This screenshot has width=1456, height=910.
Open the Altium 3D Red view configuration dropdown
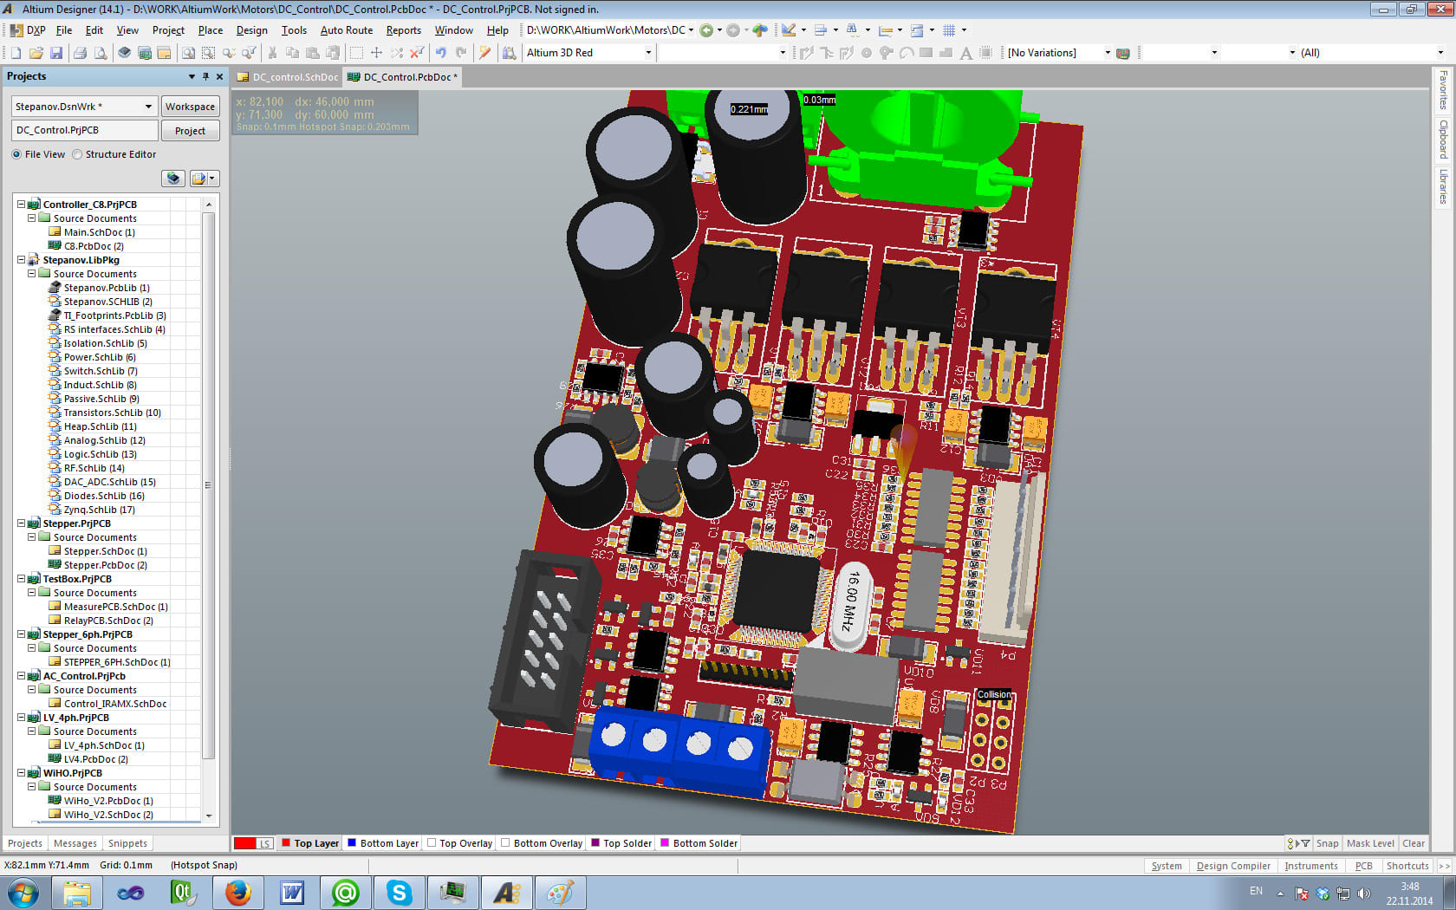647,53
